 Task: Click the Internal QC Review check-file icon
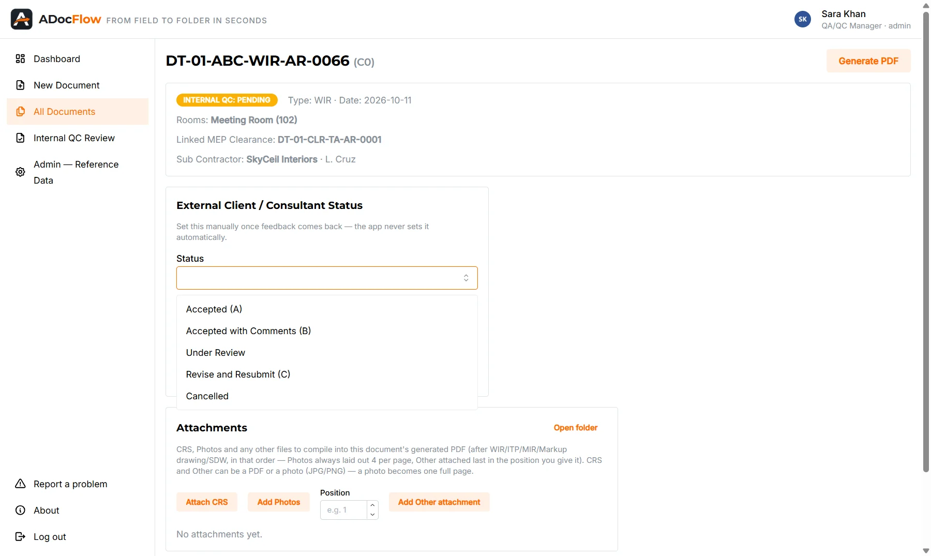(x=20, y=138)
